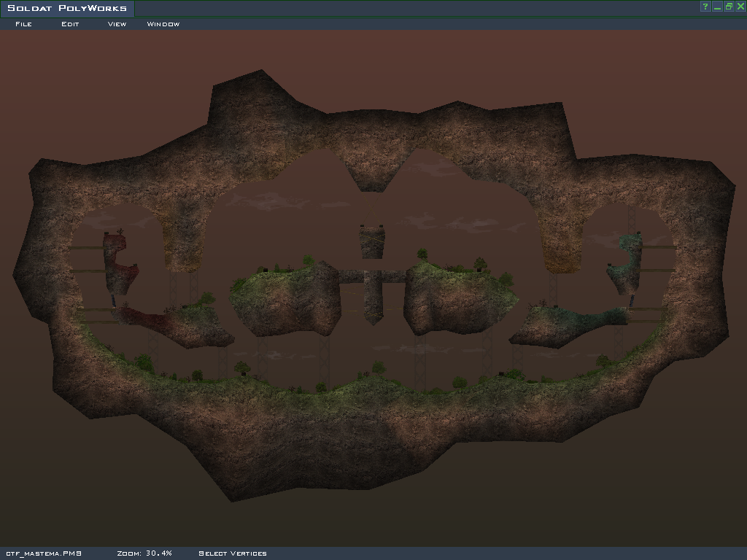Click the Select Vertices status text
The height and width of the screenshot is (560, 747).
click(233, 553)
